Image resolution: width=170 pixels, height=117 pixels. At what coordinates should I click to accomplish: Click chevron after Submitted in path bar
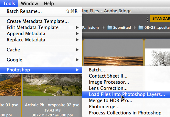134,27
